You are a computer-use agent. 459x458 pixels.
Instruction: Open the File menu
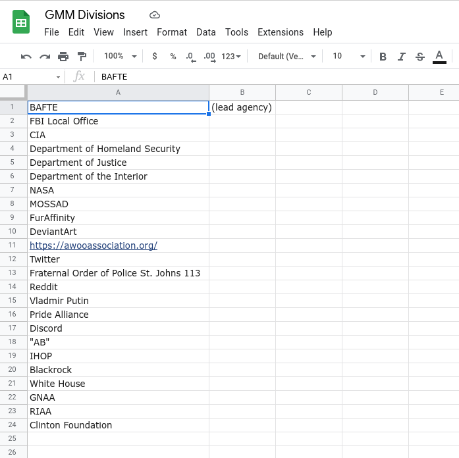click(51, 32)
